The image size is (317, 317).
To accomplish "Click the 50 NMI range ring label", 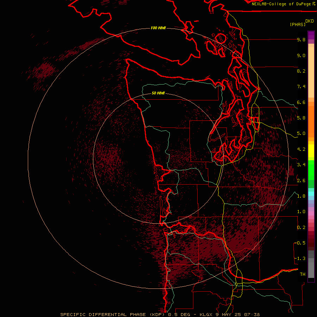I will click(158, 93).
